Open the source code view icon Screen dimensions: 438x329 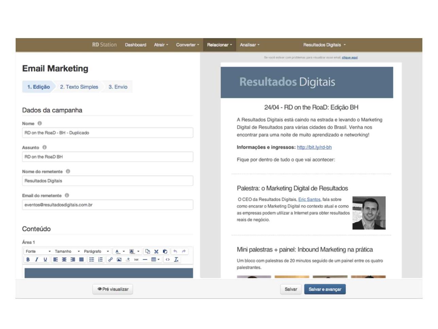tap(167, 260)
